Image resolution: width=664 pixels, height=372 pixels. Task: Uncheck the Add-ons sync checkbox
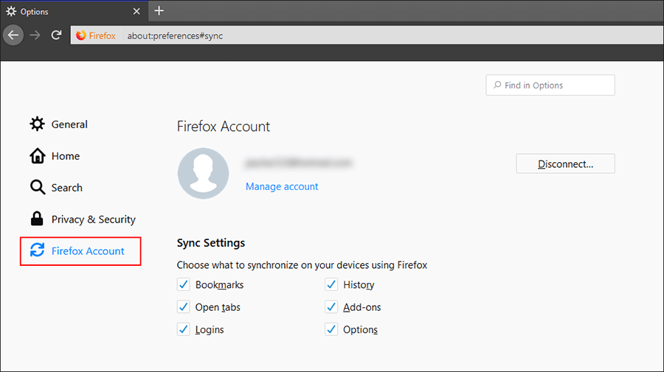click(331, 307)
